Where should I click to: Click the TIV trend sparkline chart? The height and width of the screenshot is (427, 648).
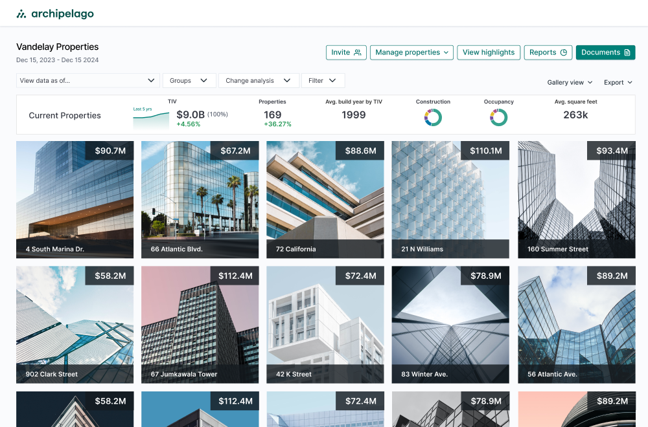click(150, 119)
